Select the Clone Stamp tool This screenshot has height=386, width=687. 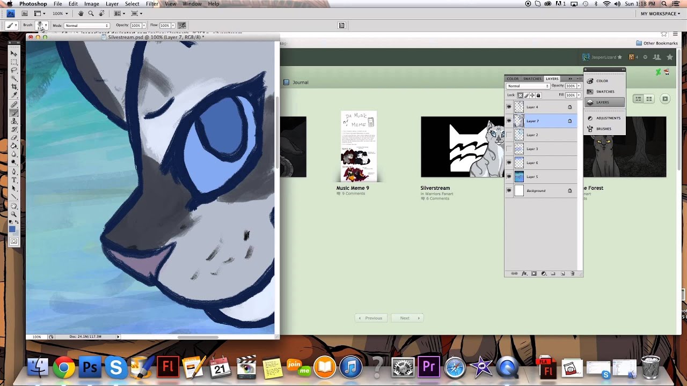14,121
